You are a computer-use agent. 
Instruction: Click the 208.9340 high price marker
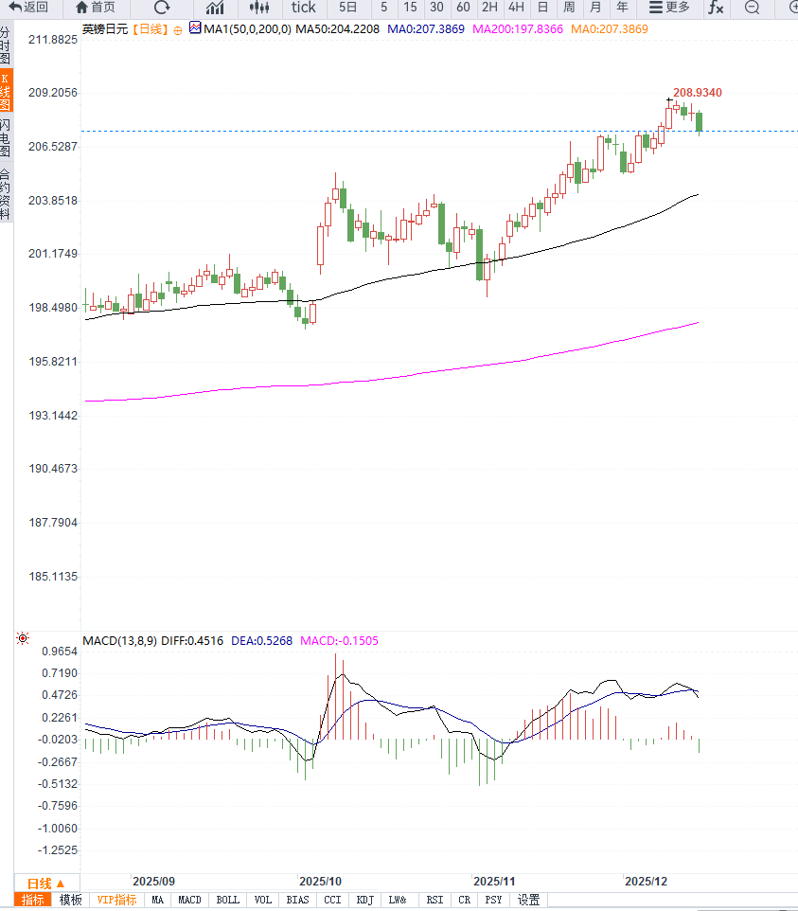tap(698, 92)
